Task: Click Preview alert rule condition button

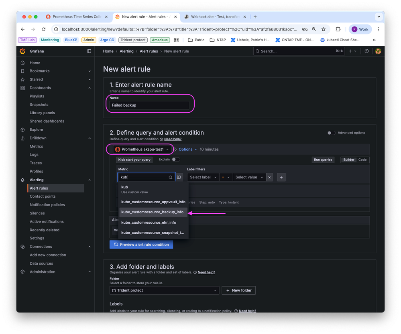Action: [x=141, y=244]
